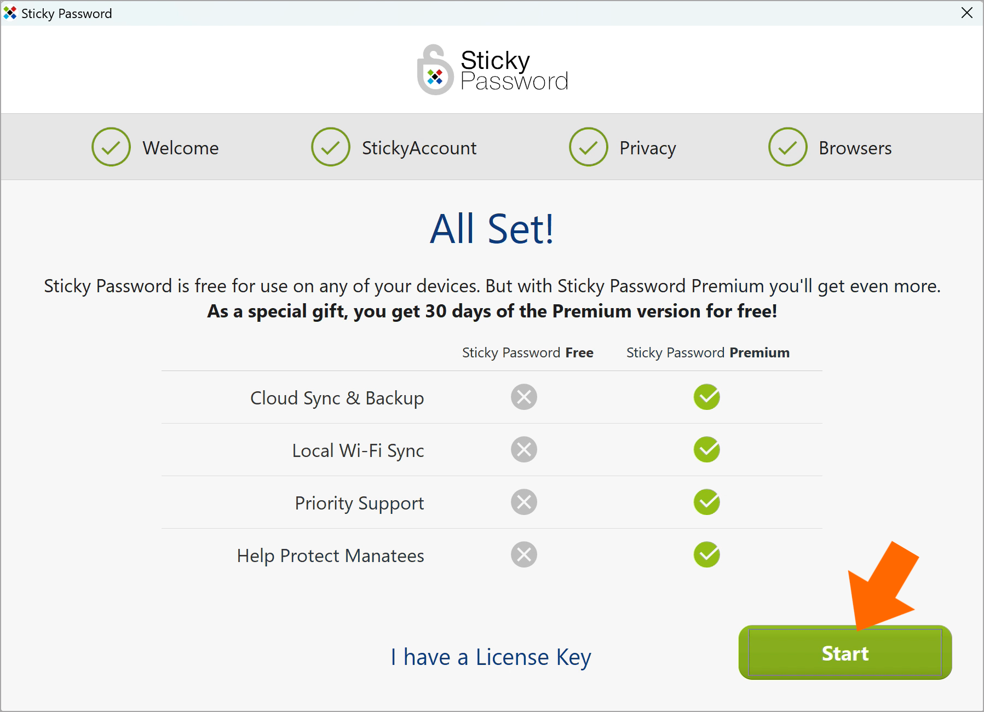Click the StickyAccount step checkmark icon
Image resolution: width=984 pixels, height=712 pixels.
(x=331, y=147)
